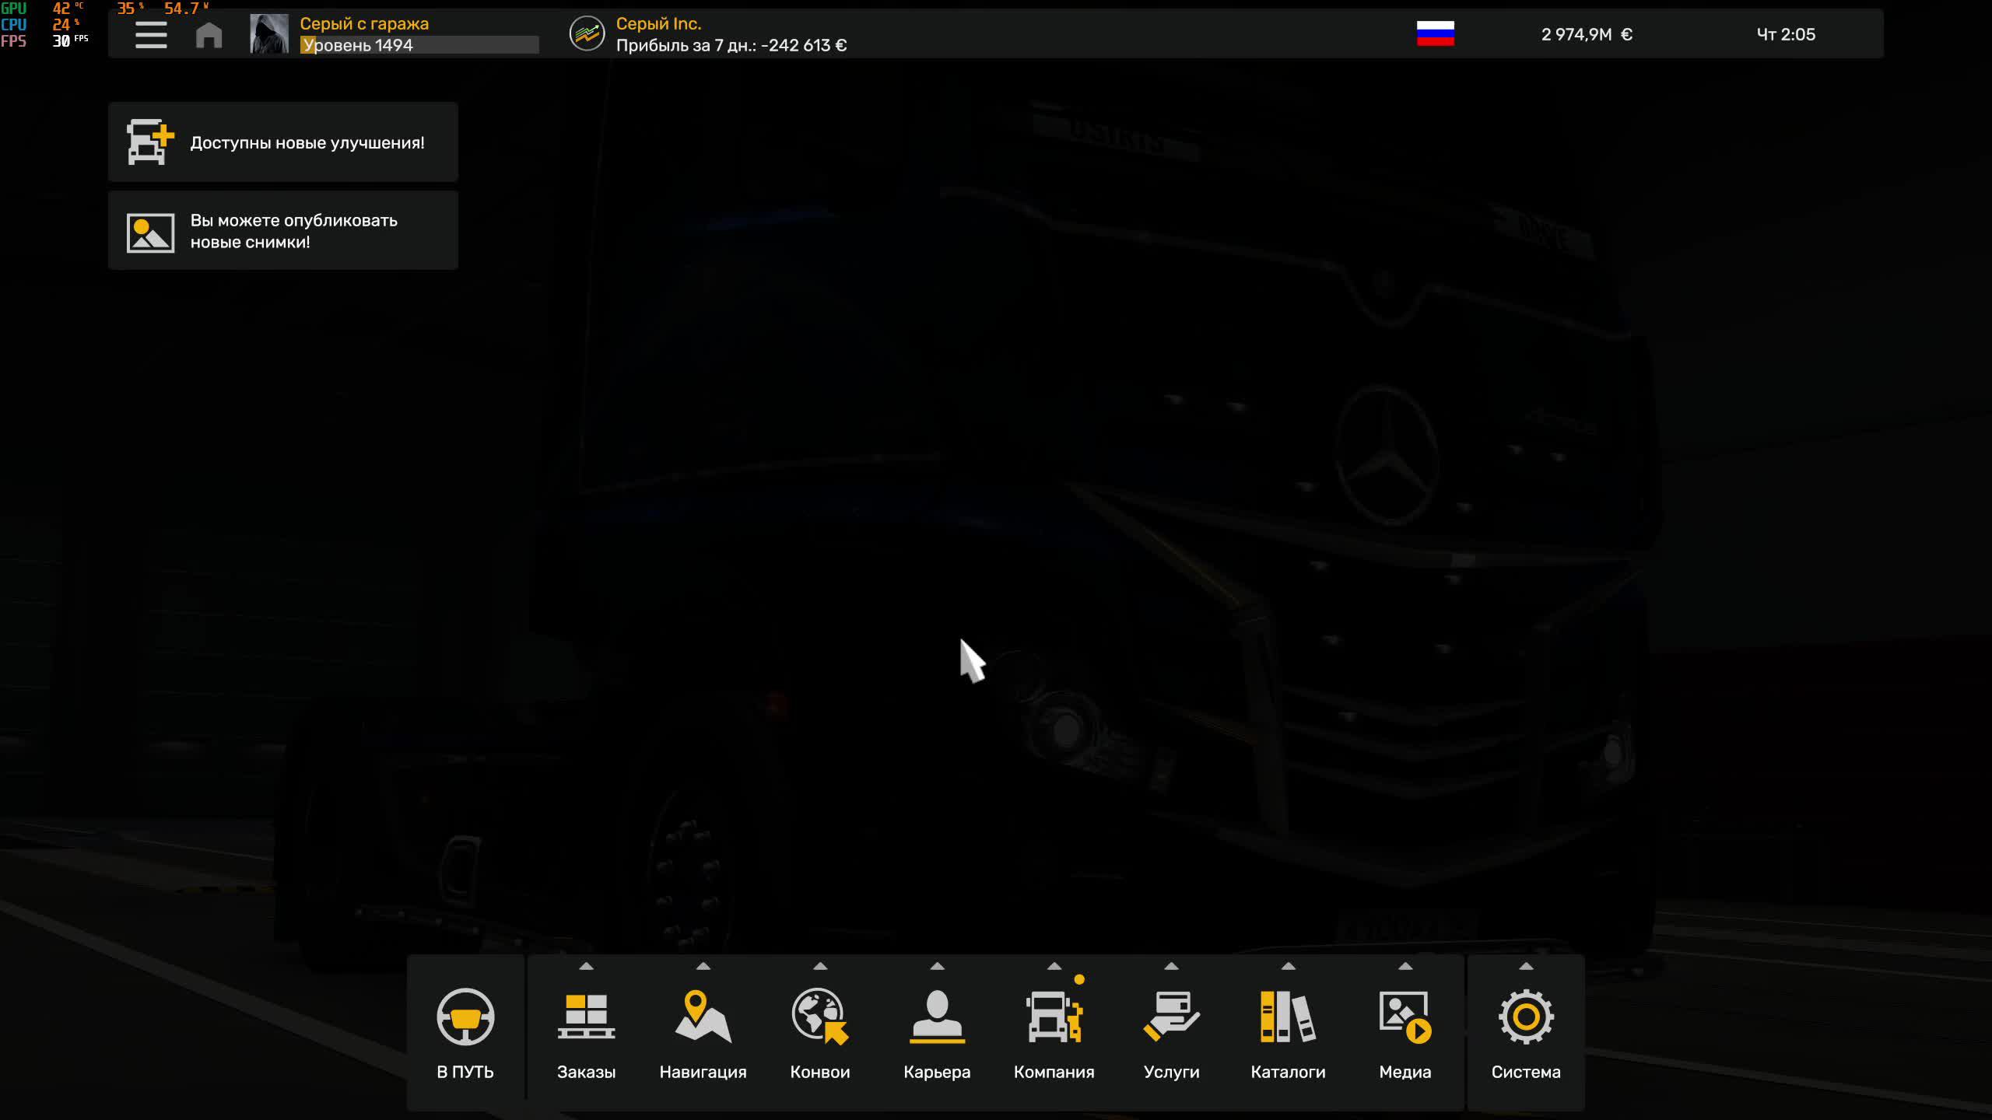Click the В ПУТЬ steering wheel icon
This screenshot has height=1120, width=1992.
pos(465,1016)
